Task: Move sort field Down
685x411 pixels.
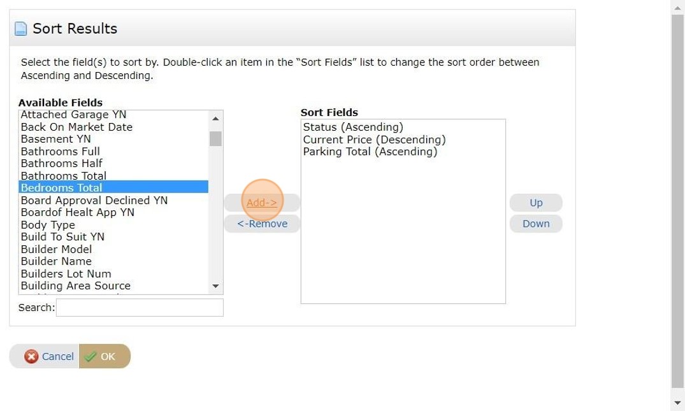Action: [x=536, y=224]
